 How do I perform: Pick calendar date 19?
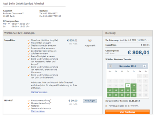pyautogui.click(x=122, y=90)
